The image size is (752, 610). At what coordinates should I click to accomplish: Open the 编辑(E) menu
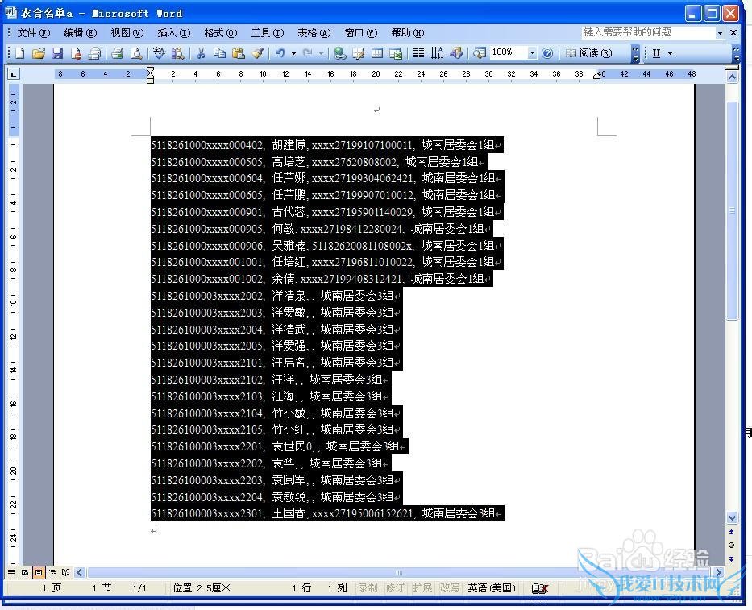click(80, 33)
